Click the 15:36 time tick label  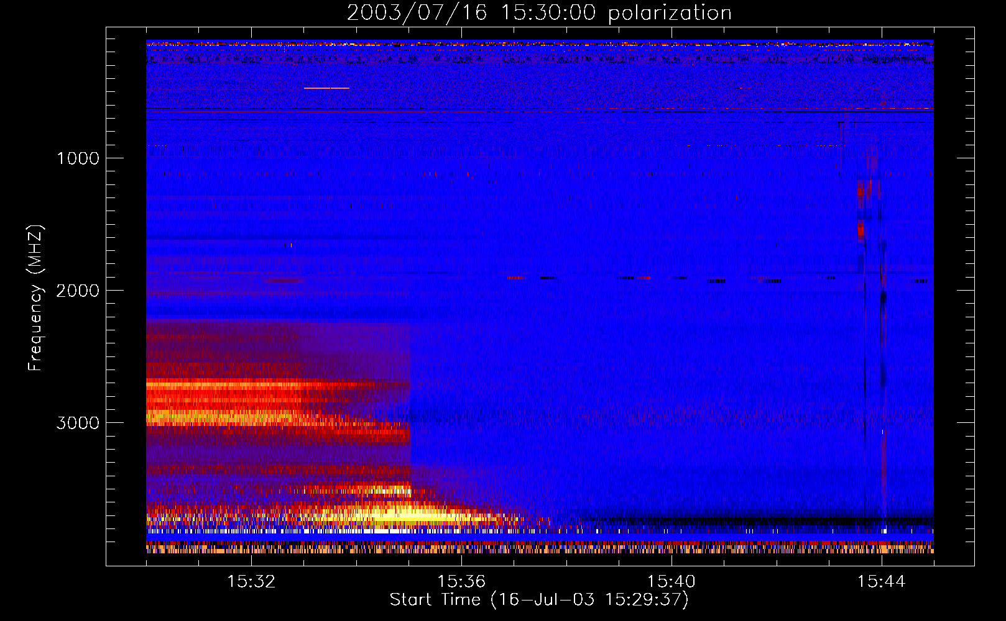461,582
